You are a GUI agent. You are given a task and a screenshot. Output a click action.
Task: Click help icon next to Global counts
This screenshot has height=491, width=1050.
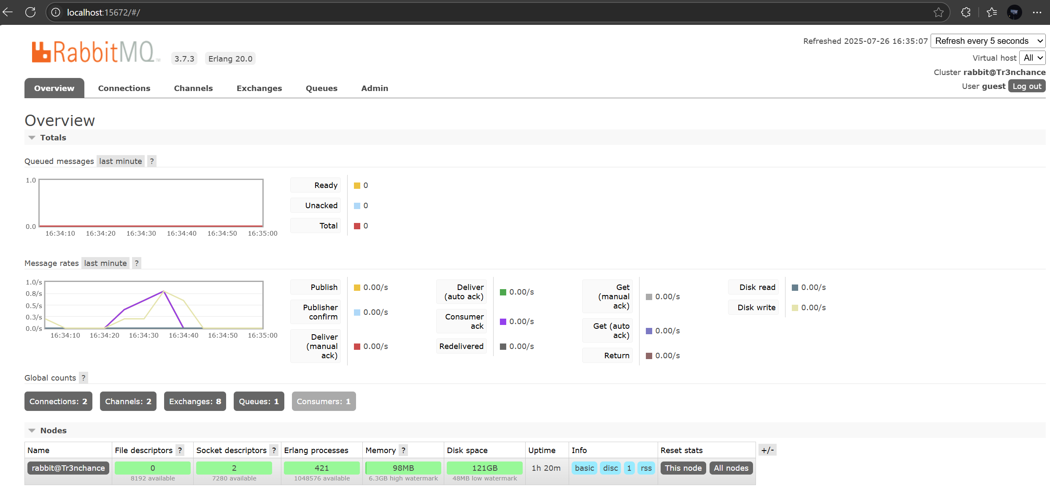click(x=84, y=378)
